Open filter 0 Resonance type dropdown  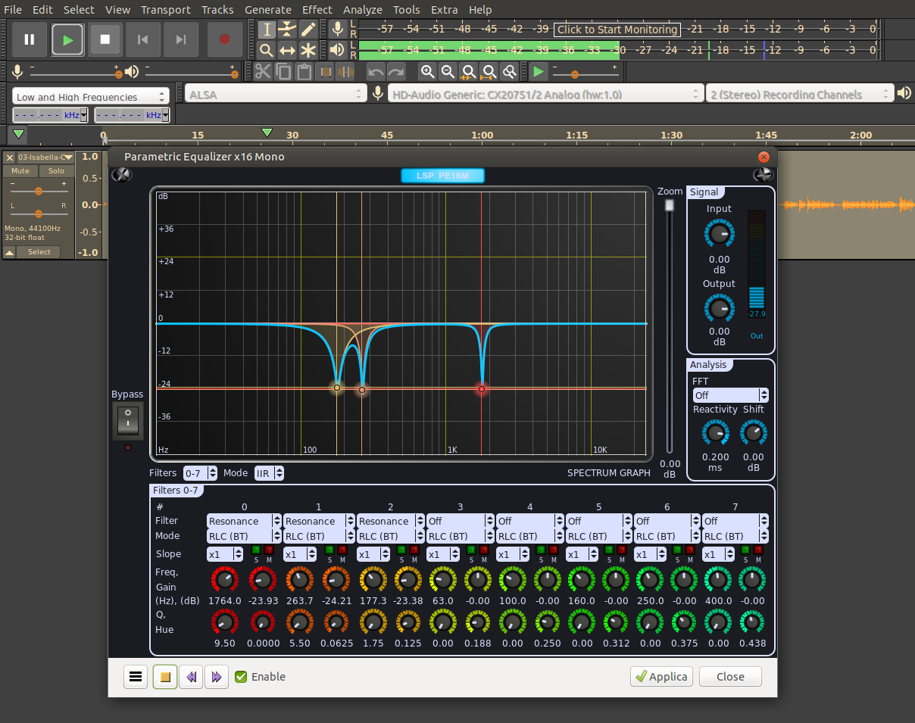point(243,521)
